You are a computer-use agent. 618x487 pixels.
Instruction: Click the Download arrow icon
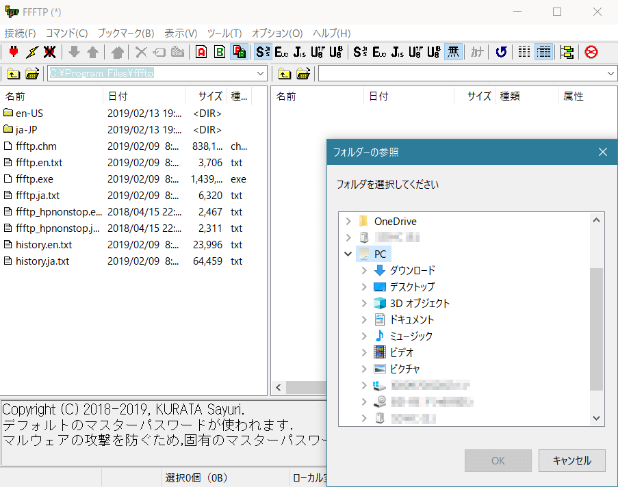pos(74,52)
